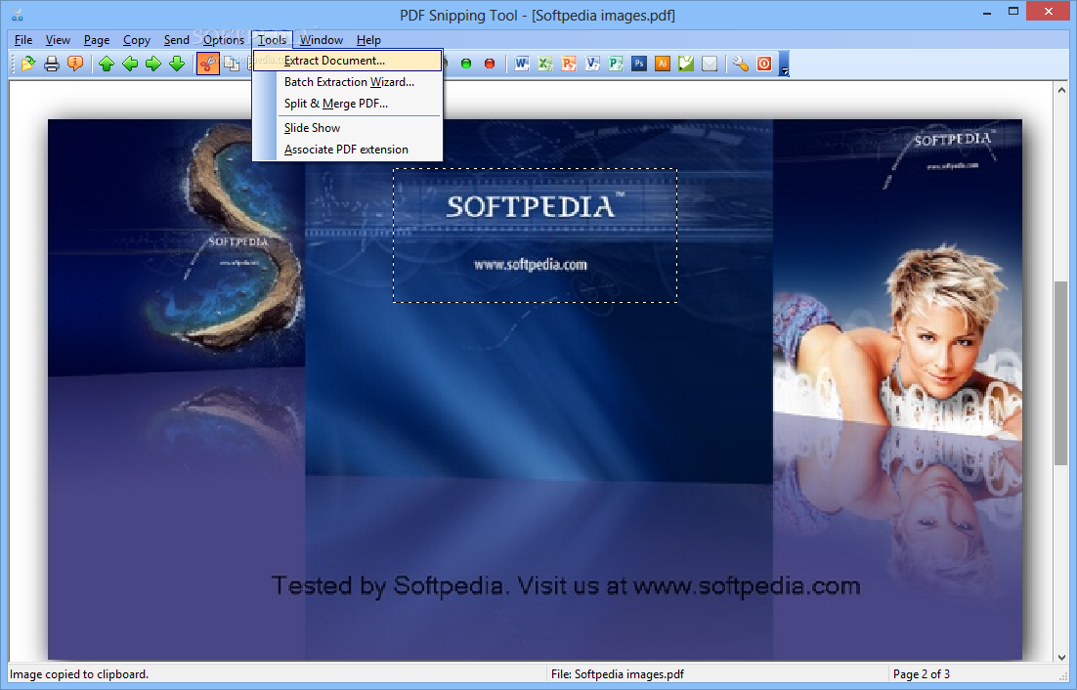Minimize the PDF Snipping Tool window
Image resolution: width=1077 pixels, height=690 pixels.
click(987, 13)
